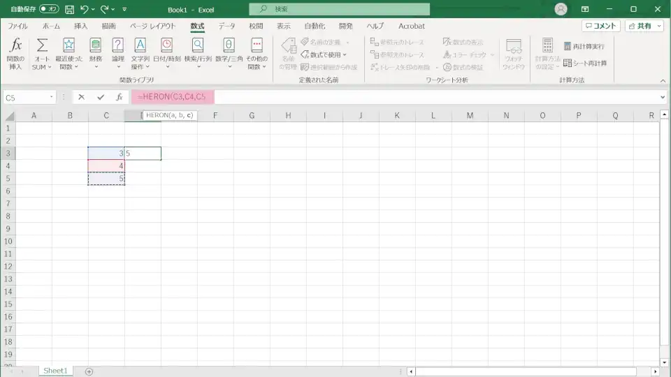This screenshot has height=377, width=671.
Task: Switch to the Data (データ) tab
Action: (x=226, y=26)
